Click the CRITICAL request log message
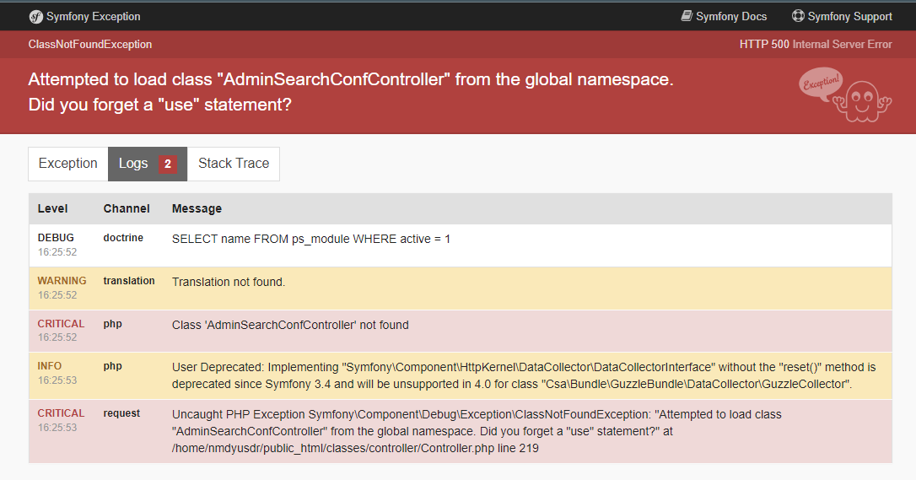The width and height of the screenshot is (916, 480). 476,431
